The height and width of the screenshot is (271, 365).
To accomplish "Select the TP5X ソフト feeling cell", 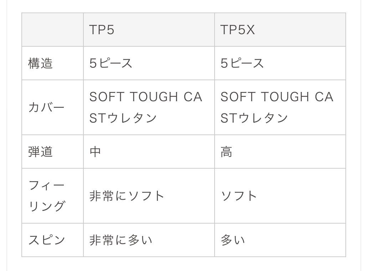I will pos(280,196).
